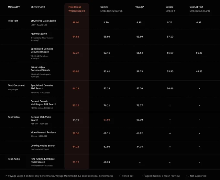Select the Fine-Grained Ambient Music Search benchmark
The image size is (220, 180).
coord(42,160)
